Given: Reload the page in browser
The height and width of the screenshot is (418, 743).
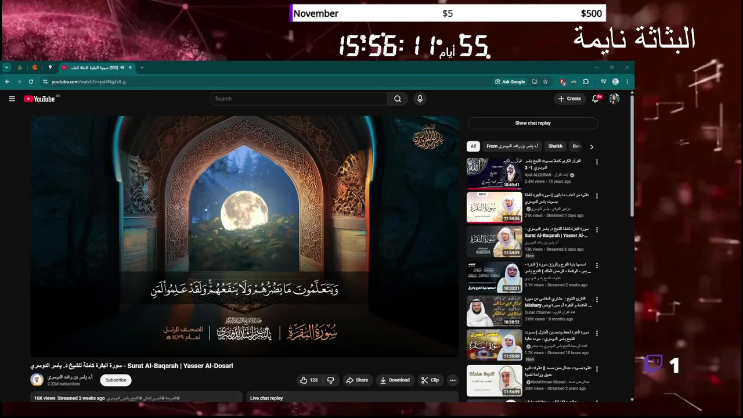Looking at the screenshot, I should (x=31, y=82).
